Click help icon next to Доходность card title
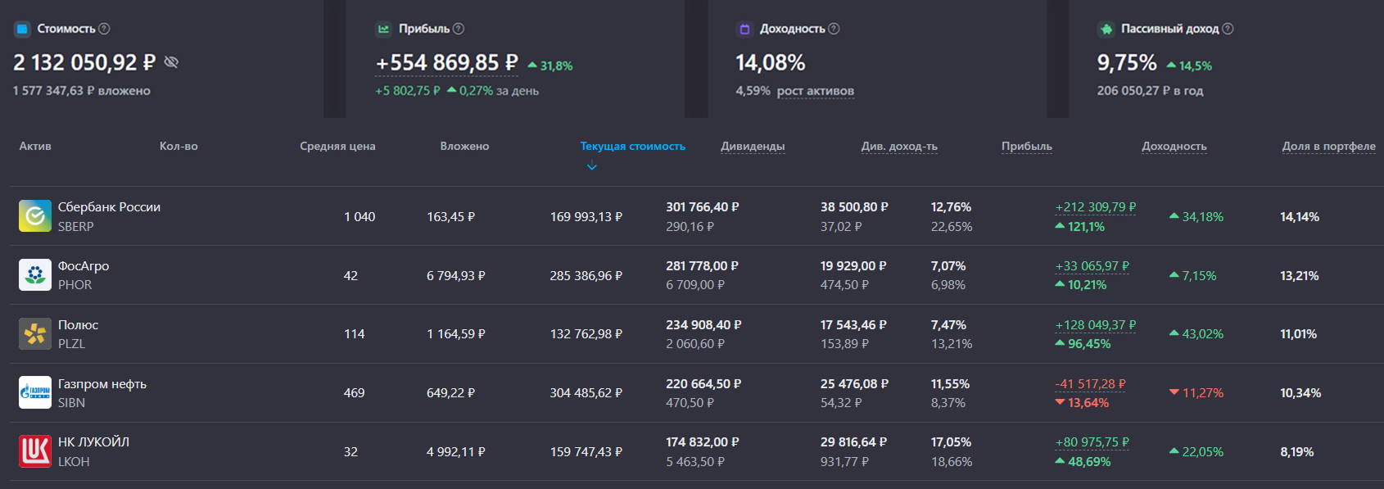Viewport: 1384px width, 489px height. pos(834,29)
